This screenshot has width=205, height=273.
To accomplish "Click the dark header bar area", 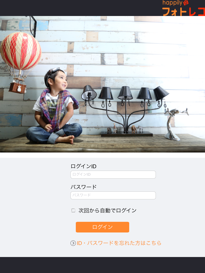I will coord(80,8).
